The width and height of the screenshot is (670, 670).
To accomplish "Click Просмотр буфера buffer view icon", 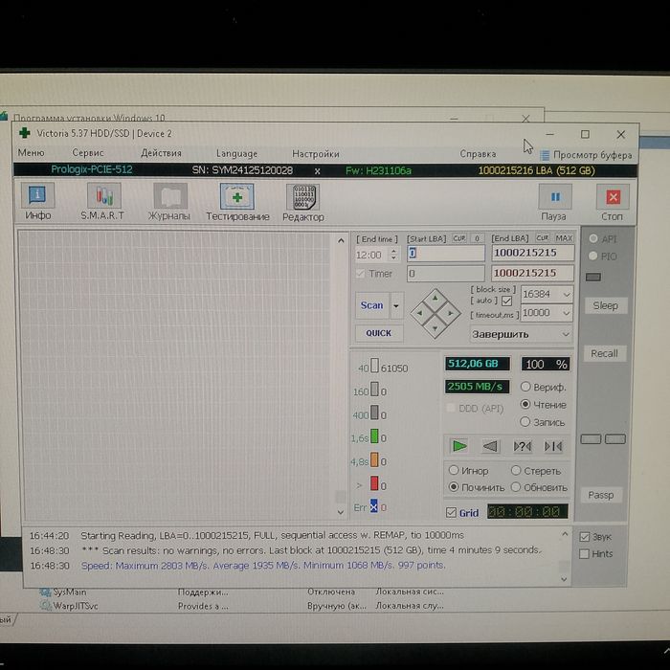I will point(545,155).
